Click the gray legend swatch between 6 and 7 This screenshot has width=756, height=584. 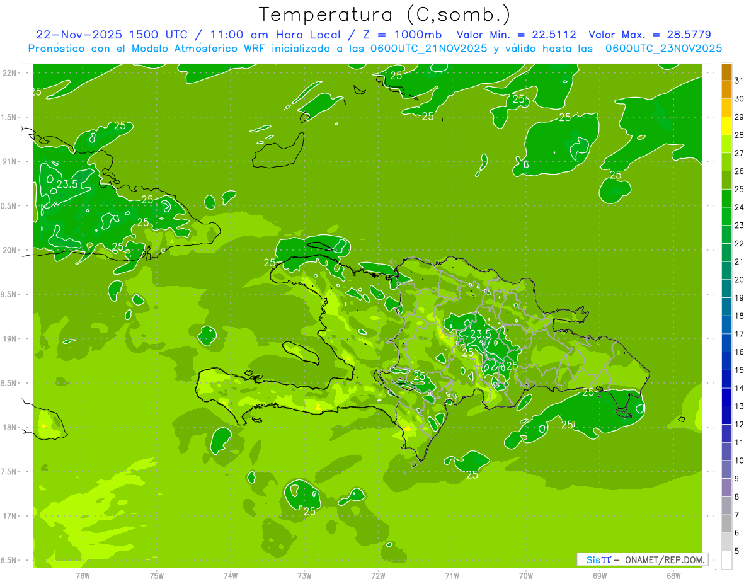[726, 524]
